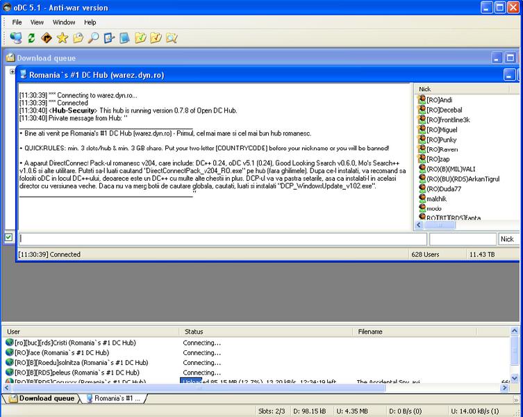This screenshot has width=523, height=417.
Task: Click the user icon beside (RO)Duda77
Action: point(422,188)
